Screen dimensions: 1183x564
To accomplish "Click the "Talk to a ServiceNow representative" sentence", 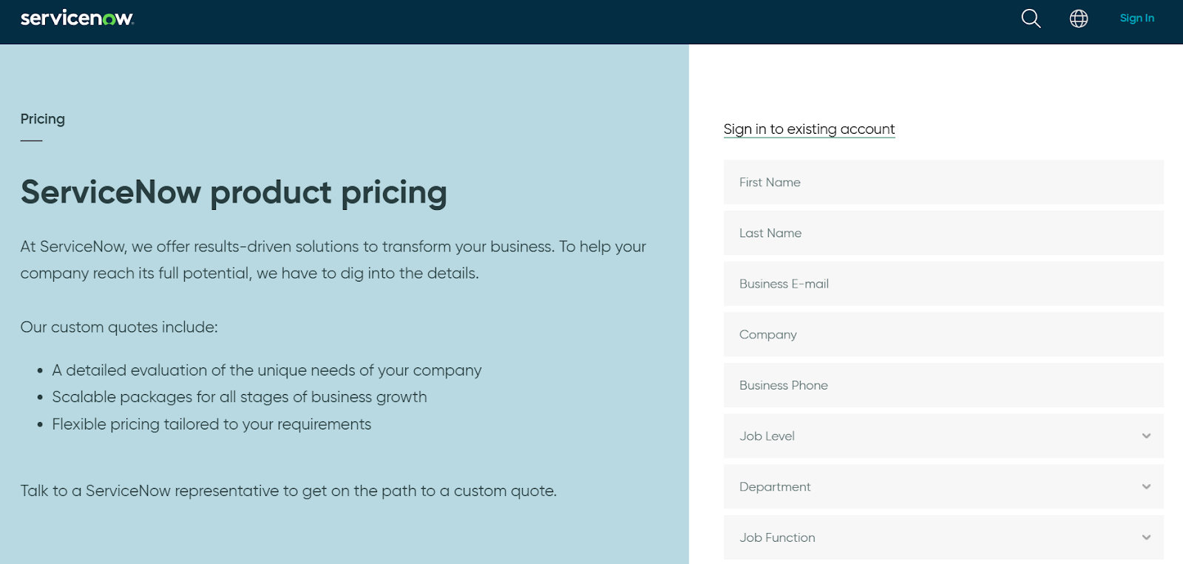I will click(288, 491).
